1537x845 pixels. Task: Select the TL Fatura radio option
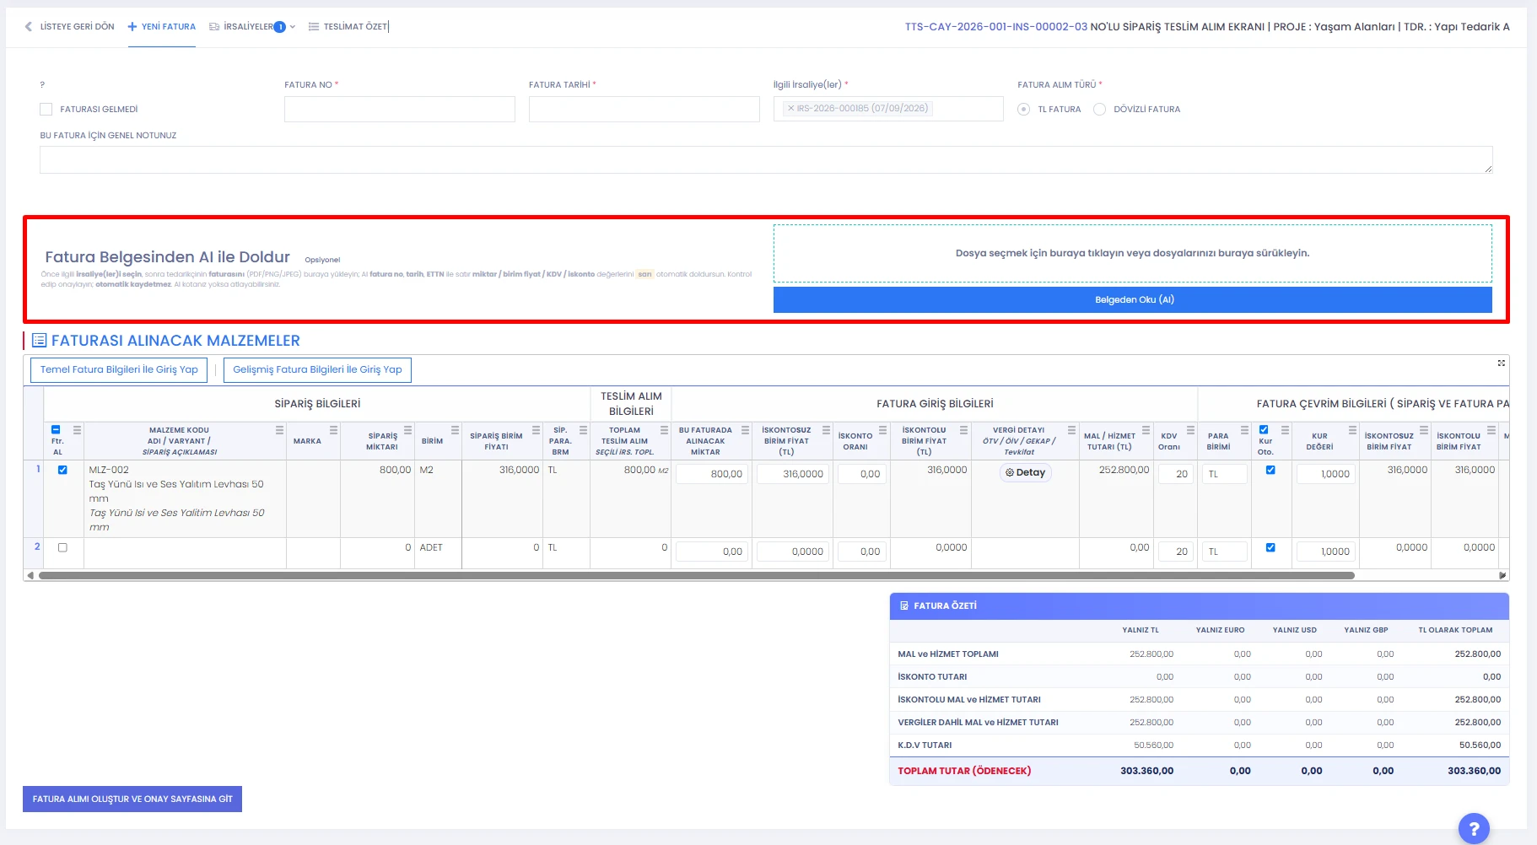pyautogui.click(x=1023, y=110)
